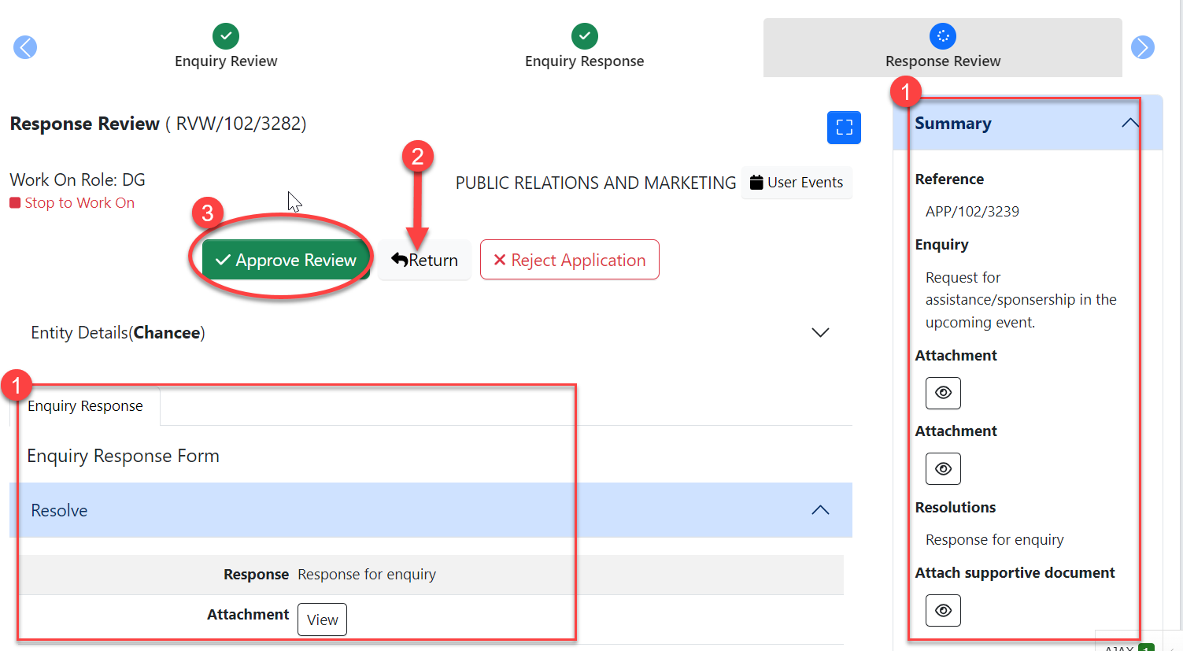Image resolution: width=1183 pixels, height=651 pixels.
Task: Collapse the Summary panel chevron
Action: tap(1129, 124)
